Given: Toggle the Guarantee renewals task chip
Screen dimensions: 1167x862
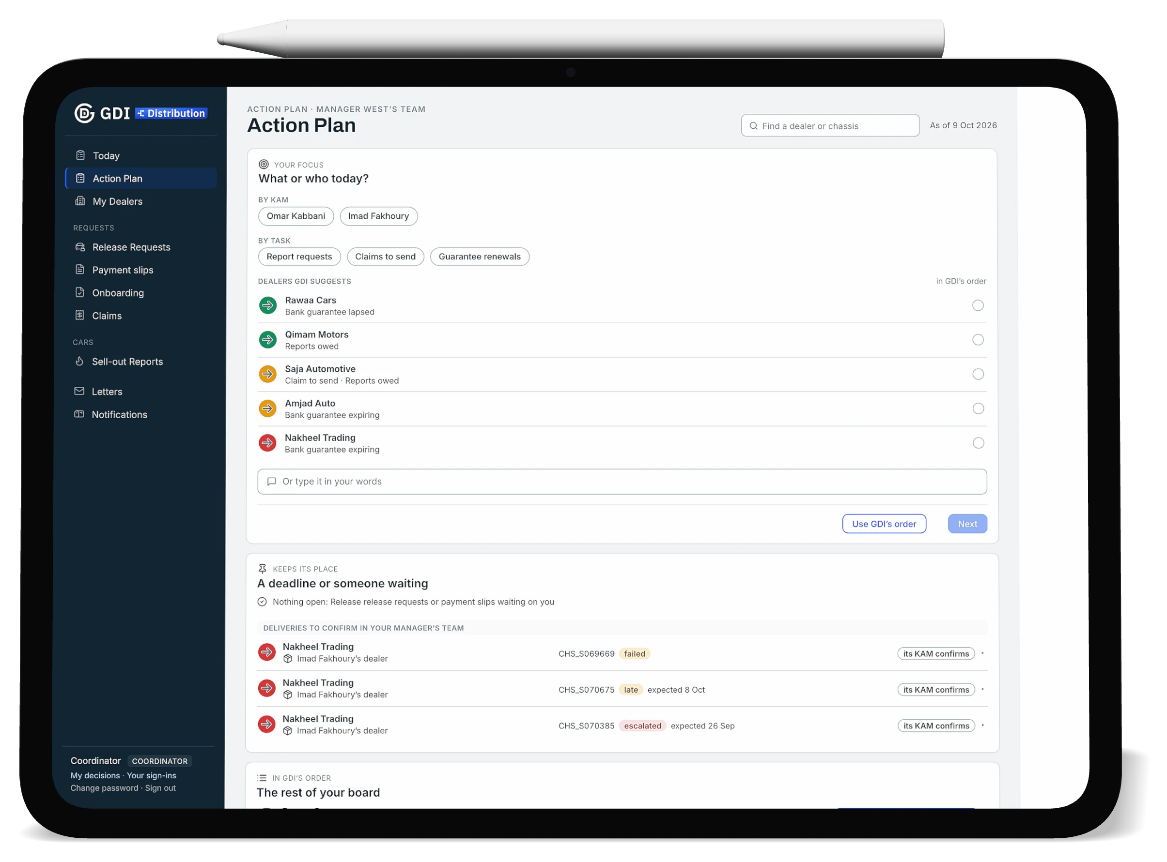Looking at the screenshot, I should click(x=481, y=257).
